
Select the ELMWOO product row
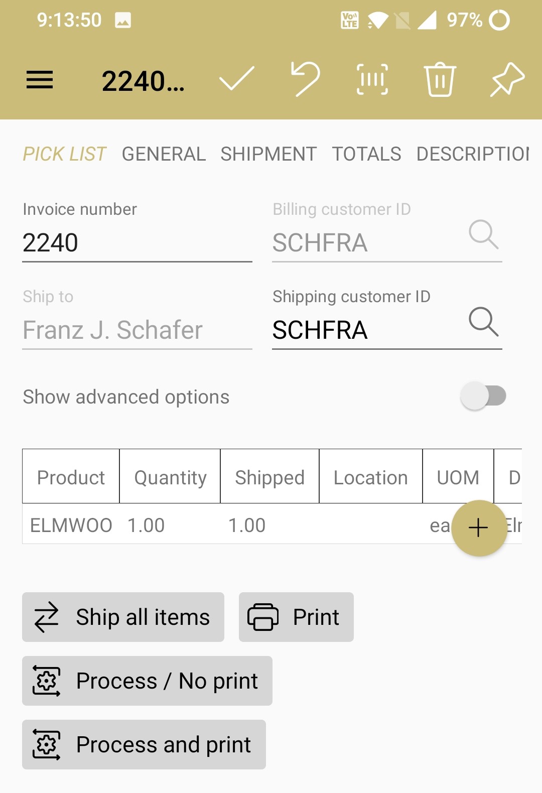pos(71,525)
